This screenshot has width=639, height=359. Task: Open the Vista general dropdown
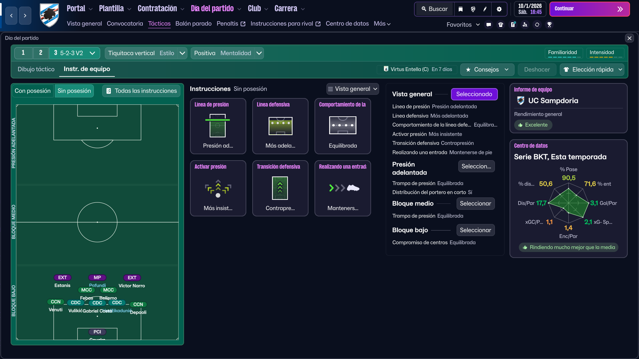[x=352, y=89]
